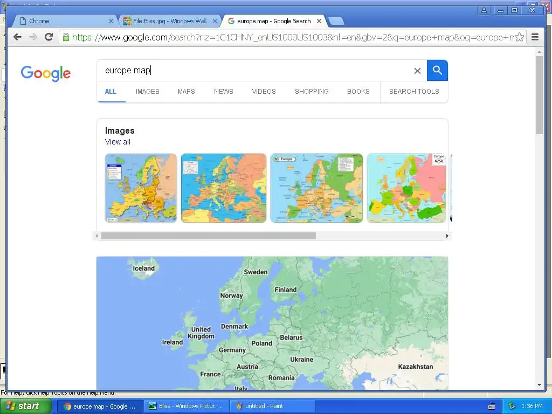Open the third Europe map with green Russia

[x=316, y=188]
